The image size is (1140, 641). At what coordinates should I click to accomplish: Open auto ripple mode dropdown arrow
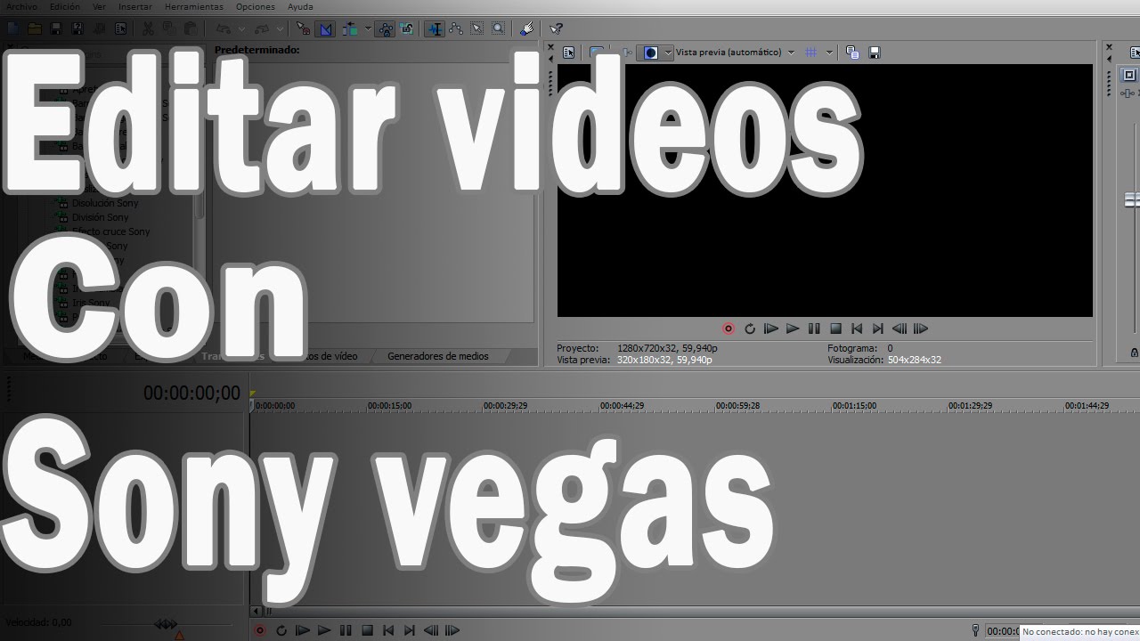[368, 28]
